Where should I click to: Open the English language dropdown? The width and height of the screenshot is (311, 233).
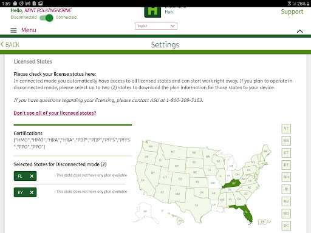pyautogui.click(x=156, y=26)
